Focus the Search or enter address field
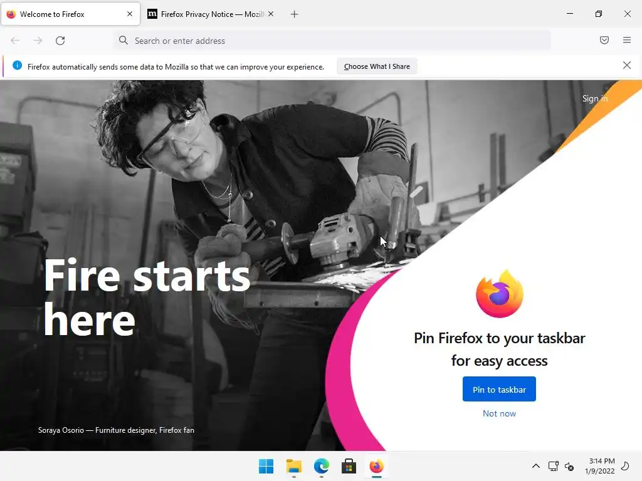Screen dimensions: 642x481 [x=332, y=41]
